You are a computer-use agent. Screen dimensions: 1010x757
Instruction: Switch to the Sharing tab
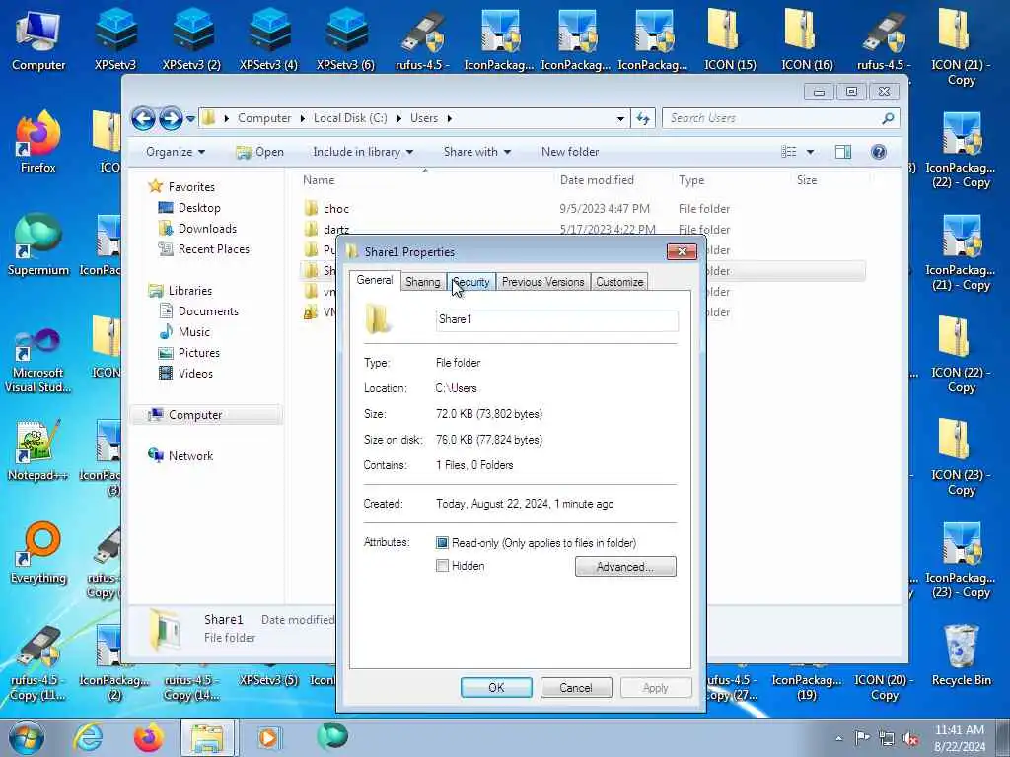click(x=423, y=282)
